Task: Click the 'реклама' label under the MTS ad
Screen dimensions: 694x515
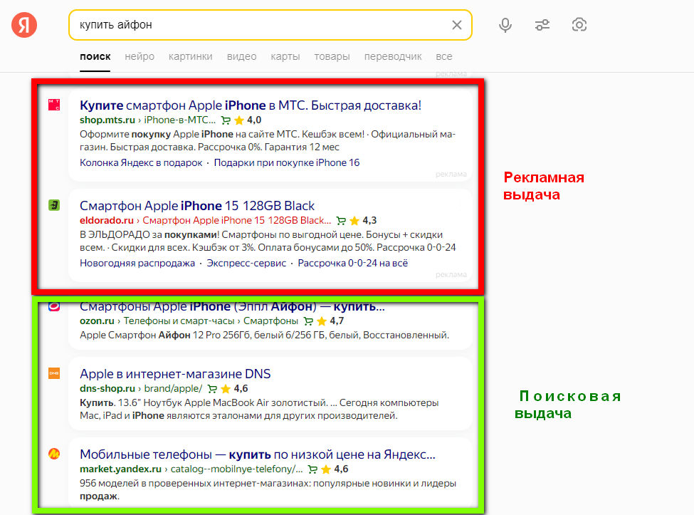Action: tap(451, 175)
